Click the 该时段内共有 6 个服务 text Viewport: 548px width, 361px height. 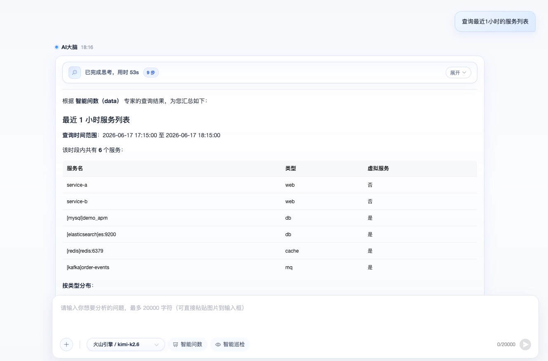[92, 150]
